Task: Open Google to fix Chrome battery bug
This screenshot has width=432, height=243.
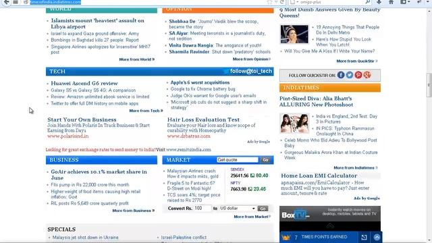Action: pos(202,89)
